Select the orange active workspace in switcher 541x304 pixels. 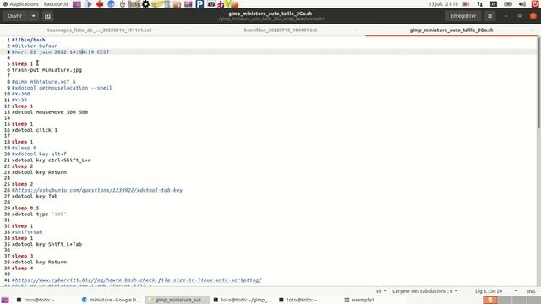tap(490, 300)
